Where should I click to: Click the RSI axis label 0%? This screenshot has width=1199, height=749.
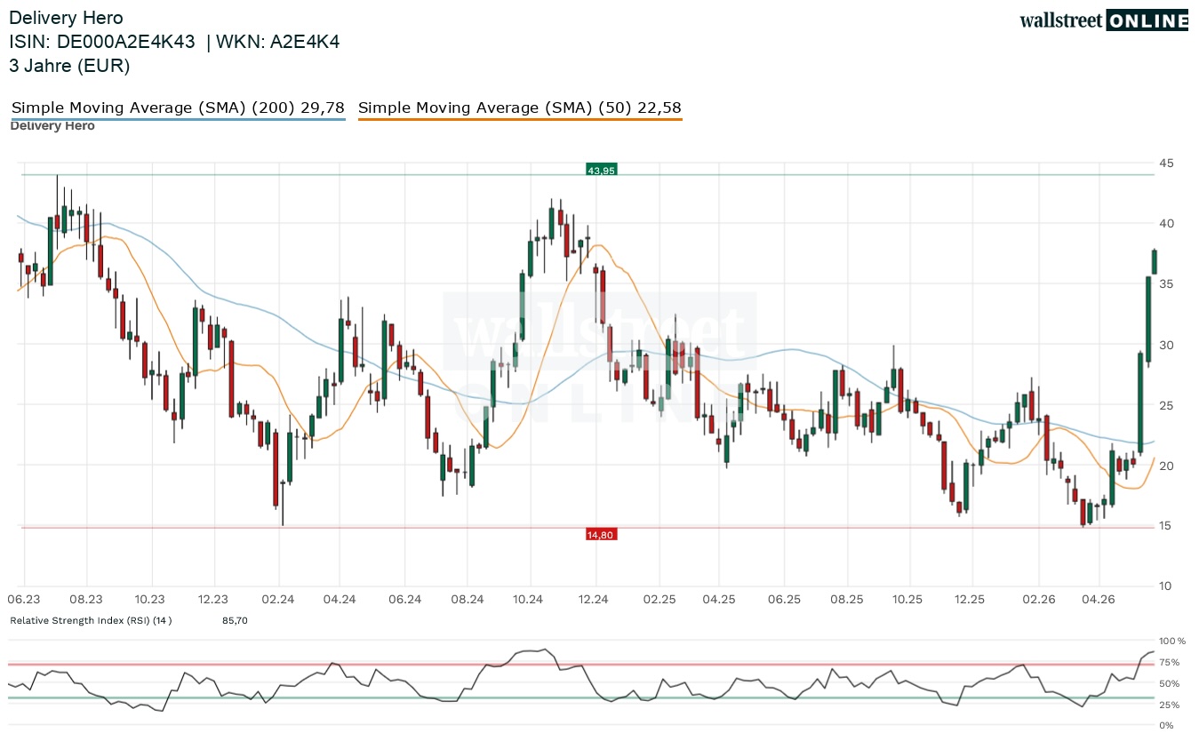point(1168,726)
